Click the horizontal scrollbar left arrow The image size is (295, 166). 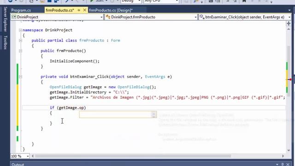tap(33, 156)
